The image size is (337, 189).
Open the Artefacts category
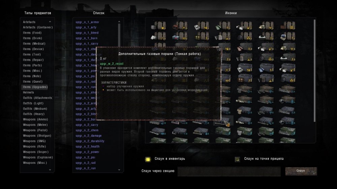click(x=29, y=22)
